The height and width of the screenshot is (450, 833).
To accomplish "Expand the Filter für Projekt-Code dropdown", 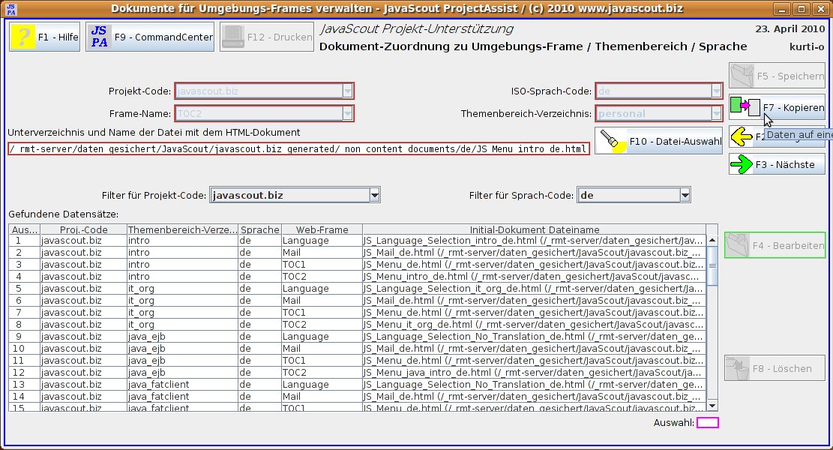I will pyautogui.click(x=374, y=196).
